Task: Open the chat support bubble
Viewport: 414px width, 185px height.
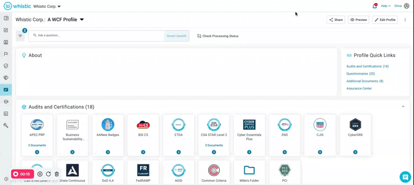Action: click(x=405, y=177)
